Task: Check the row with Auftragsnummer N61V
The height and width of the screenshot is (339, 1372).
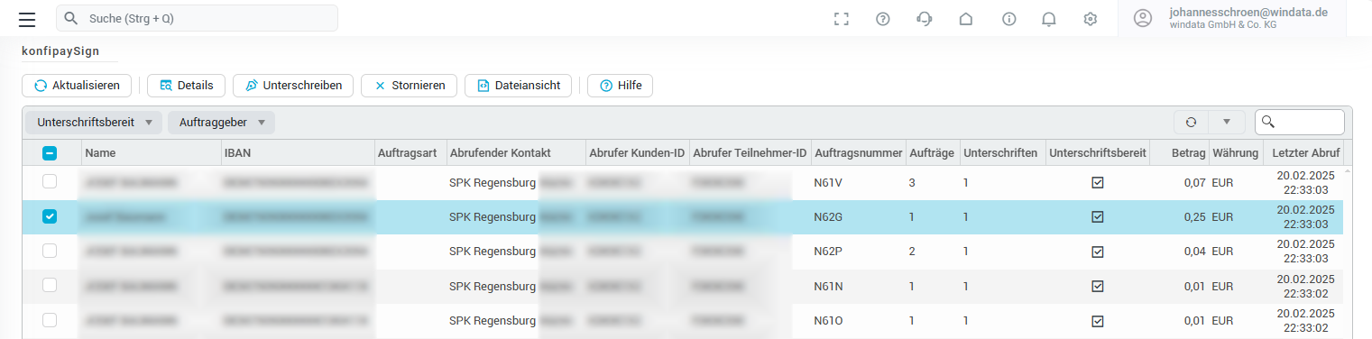Action: point(50,182)
